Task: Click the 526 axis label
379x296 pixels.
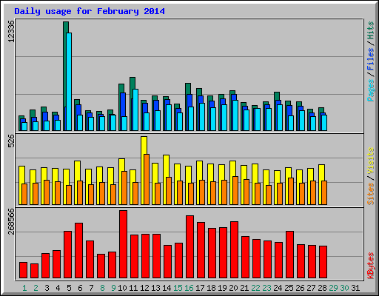Action: click(11, 141)
